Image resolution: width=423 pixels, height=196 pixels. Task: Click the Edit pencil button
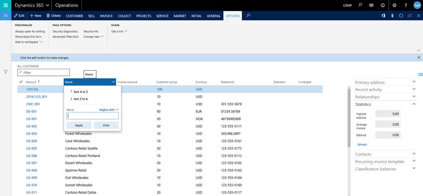point(19,16)
